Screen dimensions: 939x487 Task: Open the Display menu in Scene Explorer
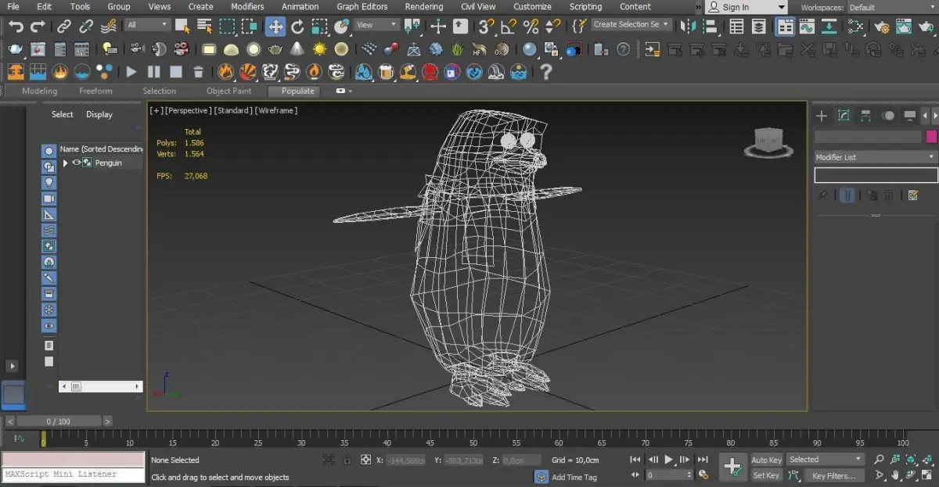coord(99,115)
